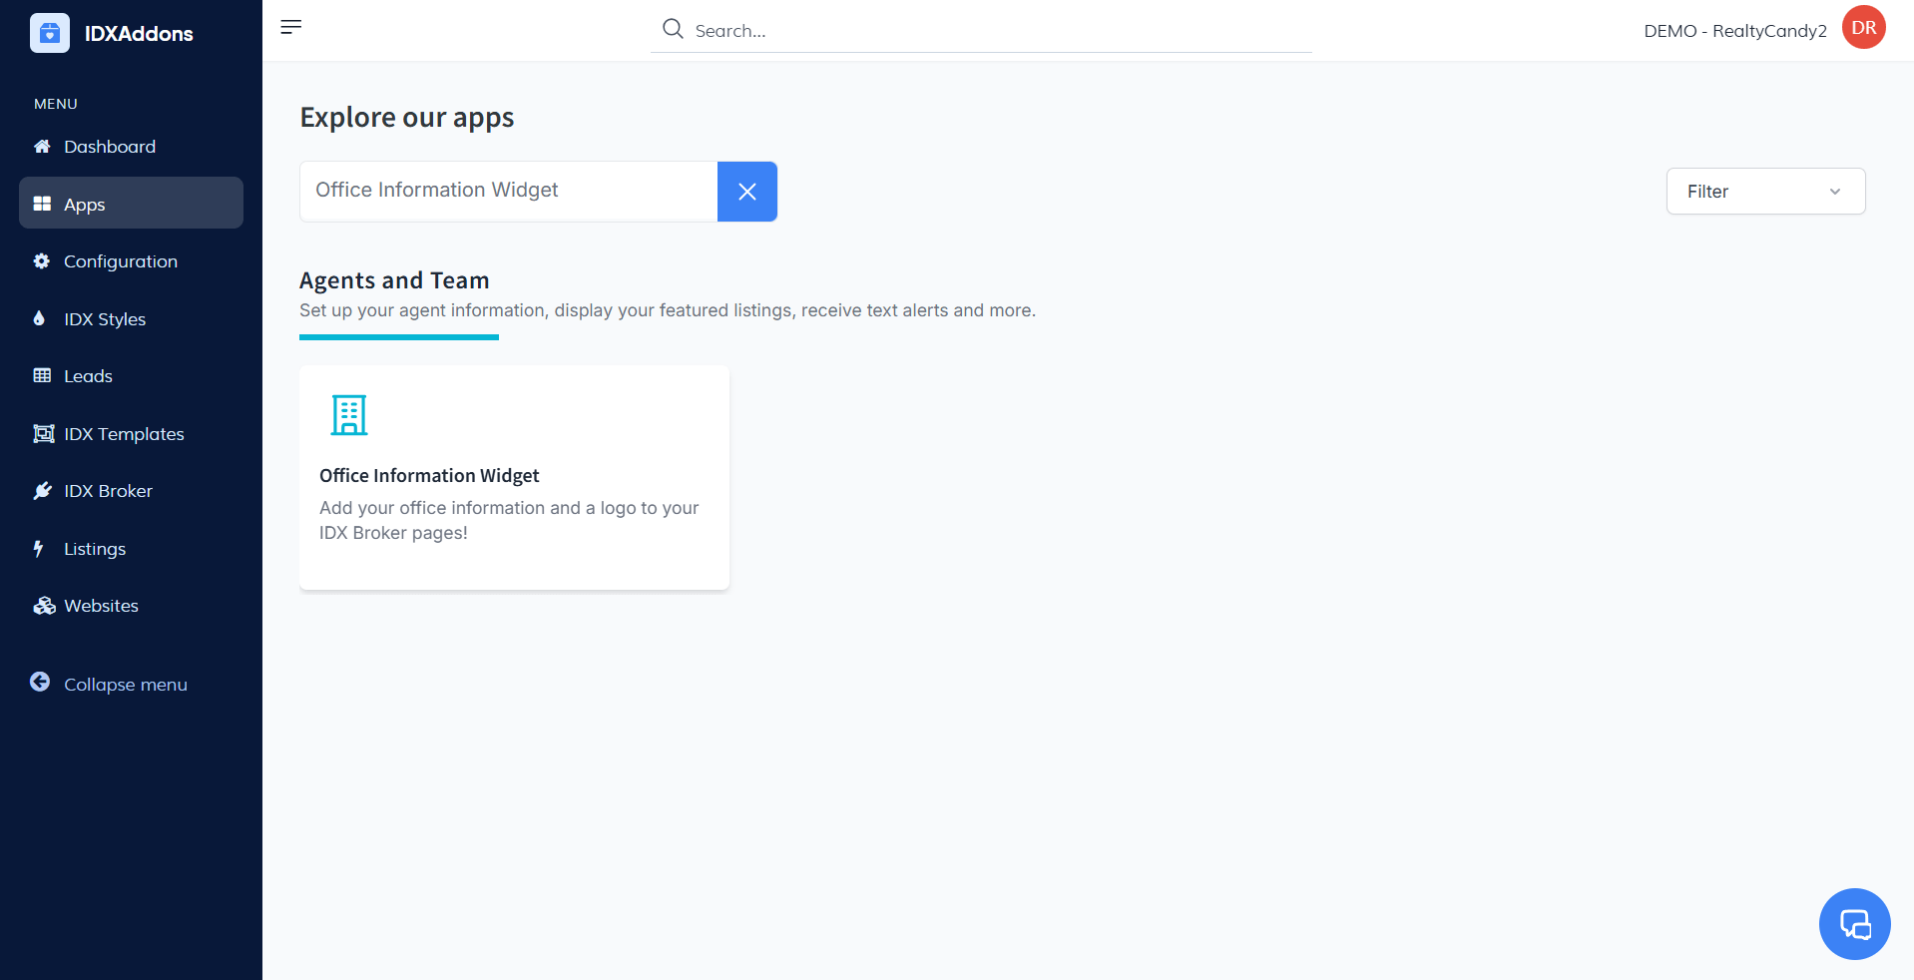Open IDX Styles menu item

(105, 319)
